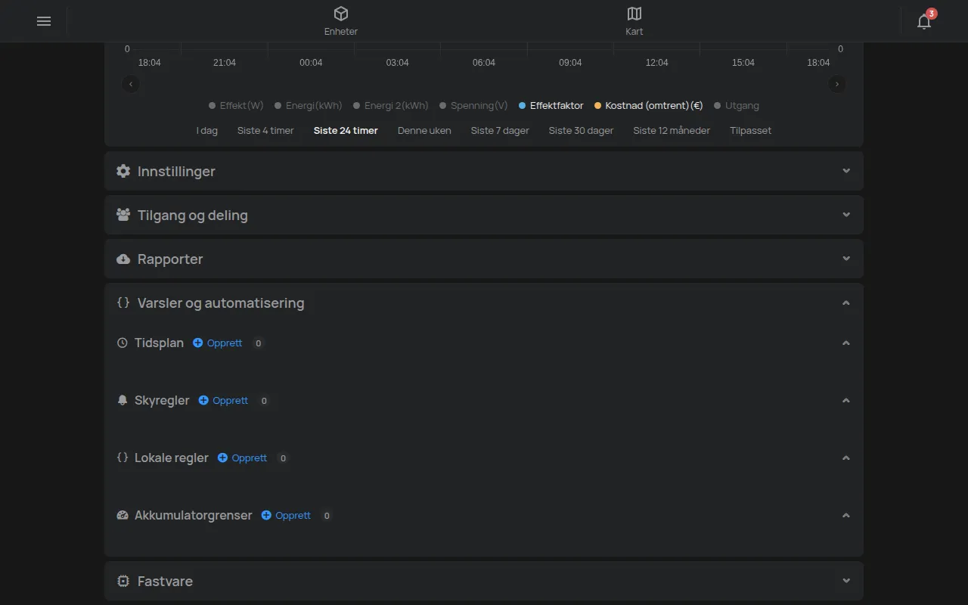This screenshot has width=968, height=605.
Task: Go to previous chart period arrow
Action: pyautogui.click(x=132, y=84)
